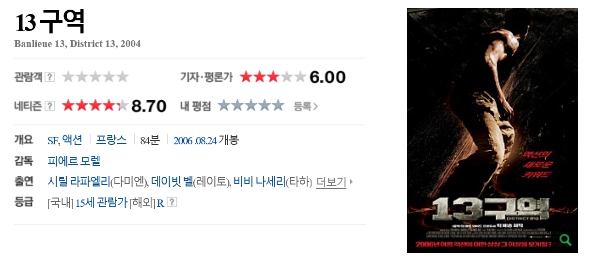Image resolution: width=594 pixels, height=261 pixels.
Task: Enlarge the 13구역 movie poster thumbnail
Action: tap(492, 130)
